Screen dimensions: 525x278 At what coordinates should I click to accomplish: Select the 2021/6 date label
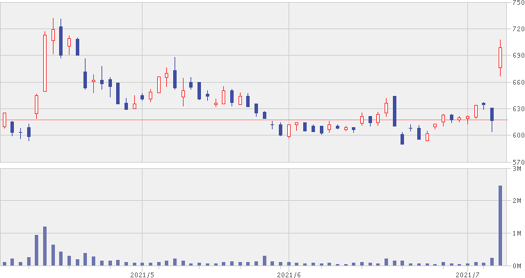click(x=289, y=275)
